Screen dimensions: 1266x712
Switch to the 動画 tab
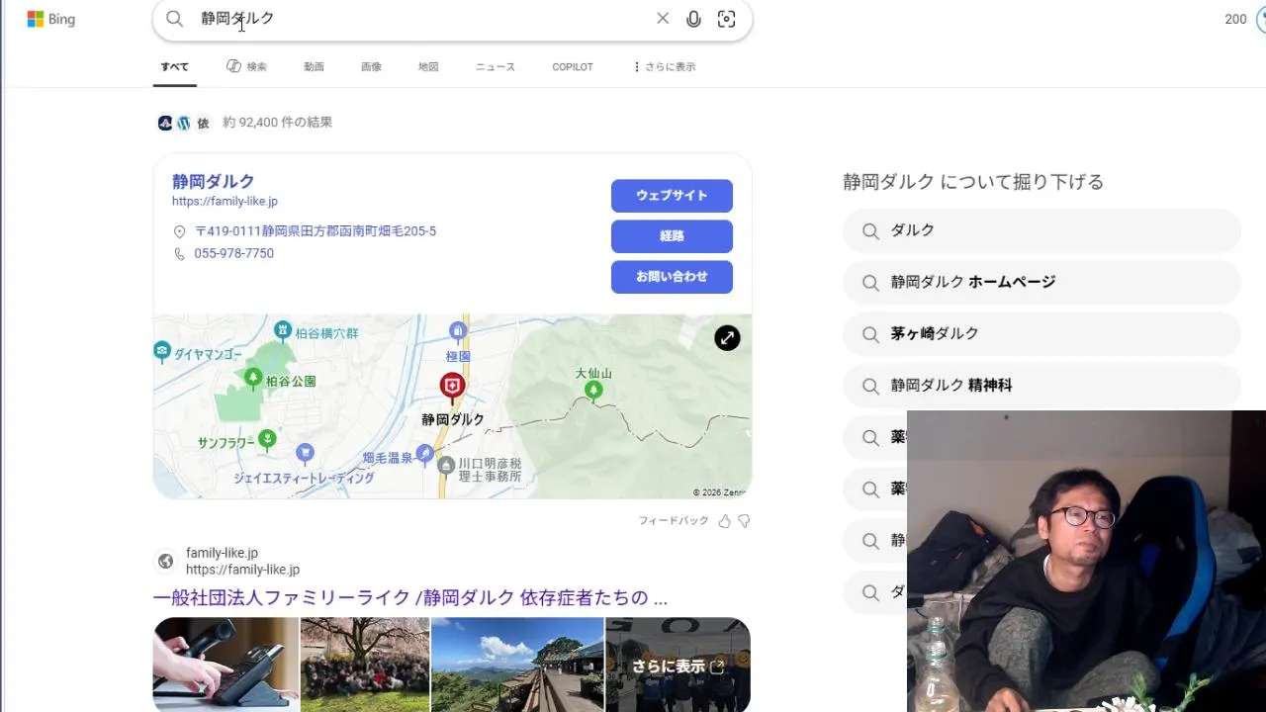[314, 67]
